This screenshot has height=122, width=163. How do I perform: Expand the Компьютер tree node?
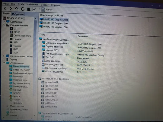[4, 22]
